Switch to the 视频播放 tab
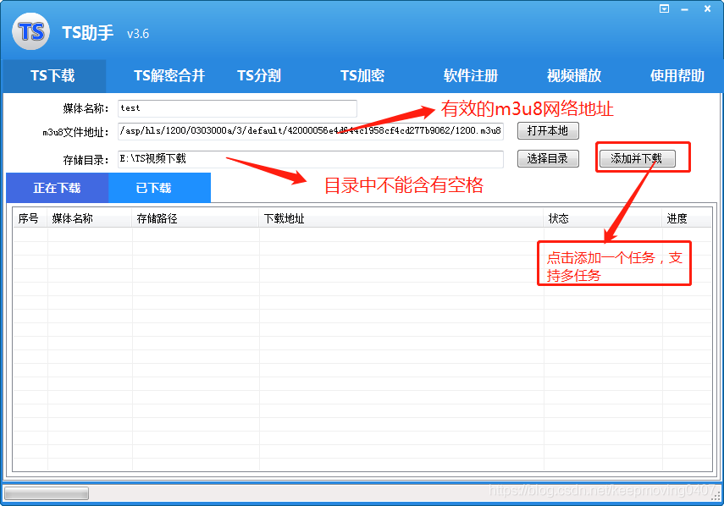Image resolution: width=724 pixels, height=506 pixels. [x=574, y=75]
